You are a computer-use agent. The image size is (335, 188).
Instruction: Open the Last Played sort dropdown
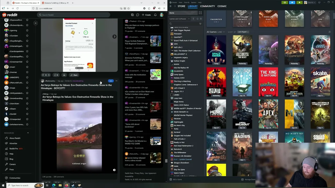click(243, 32)
